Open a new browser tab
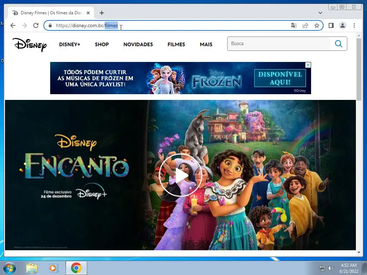 101,13
